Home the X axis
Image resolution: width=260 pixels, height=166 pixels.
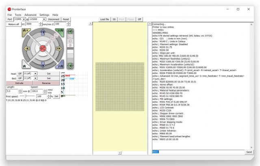[x=26, y=32]
